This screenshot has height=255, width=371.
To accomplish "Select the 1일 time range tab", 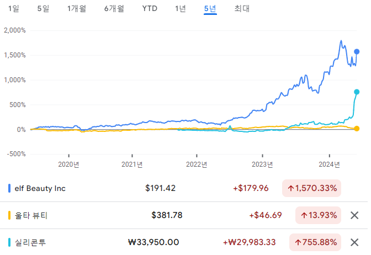I will coord(13,8).
